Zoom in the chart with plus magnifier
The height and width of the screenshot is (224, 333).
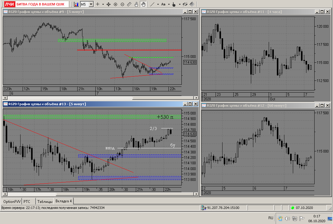click(116, 4)
